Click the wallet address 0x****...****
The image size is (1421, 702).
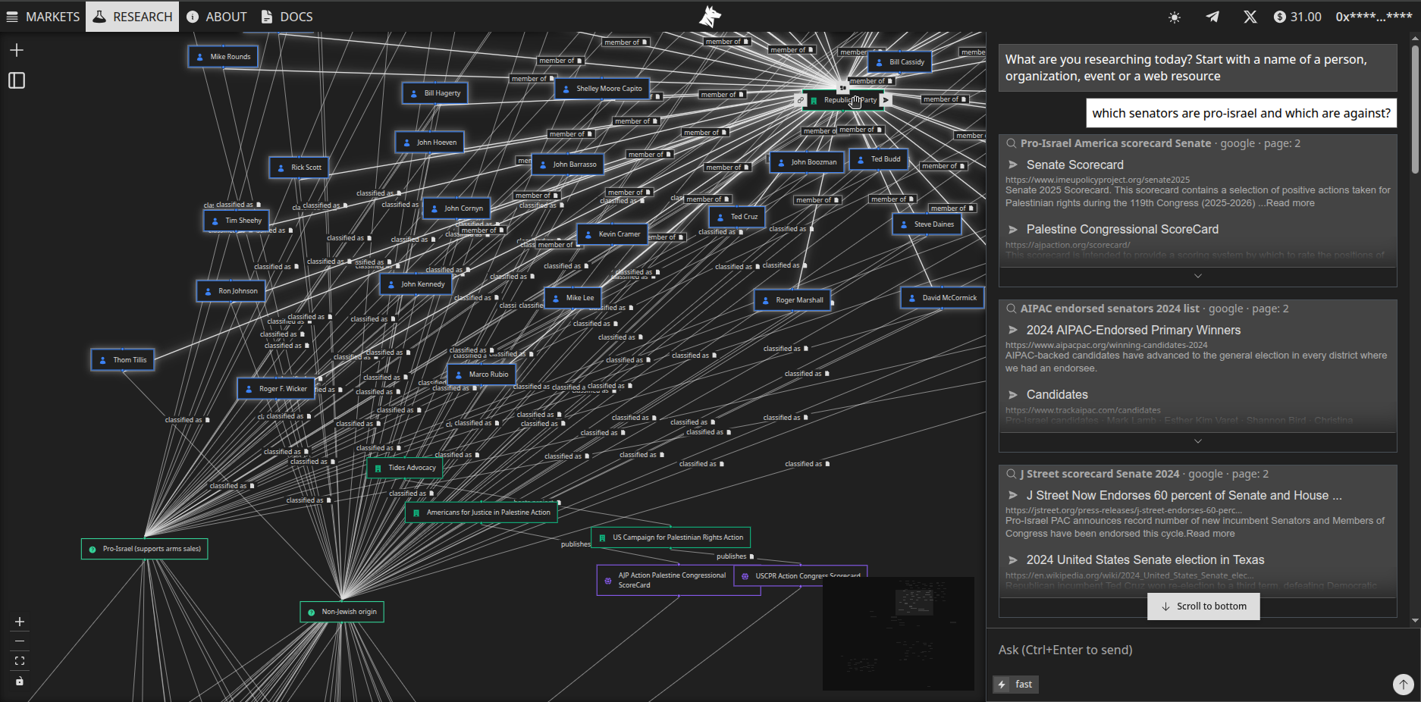point(1373,17)
